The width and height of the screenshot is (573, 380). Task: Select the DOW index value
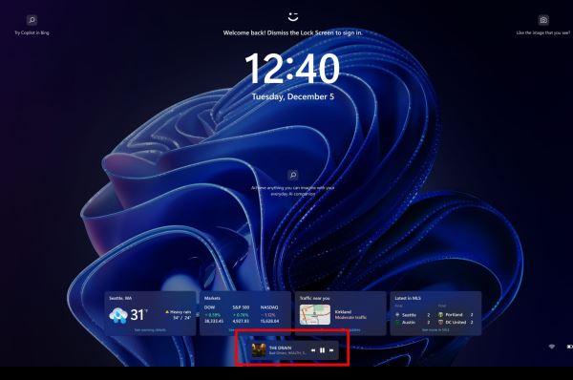tap(214, 321)
